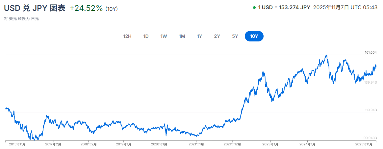The height and width of the screenshot is (149, 383).
Task: Switch to the 1Y range tab
Action: click(x=199, y=36)
